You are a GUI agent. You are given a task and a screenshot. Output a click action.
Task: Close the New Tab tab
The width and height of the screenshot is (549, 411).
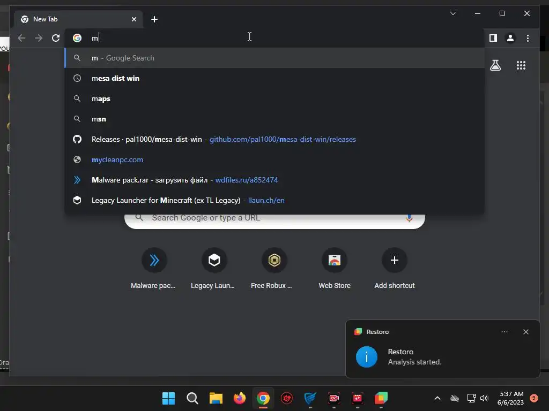coord(133,19)
